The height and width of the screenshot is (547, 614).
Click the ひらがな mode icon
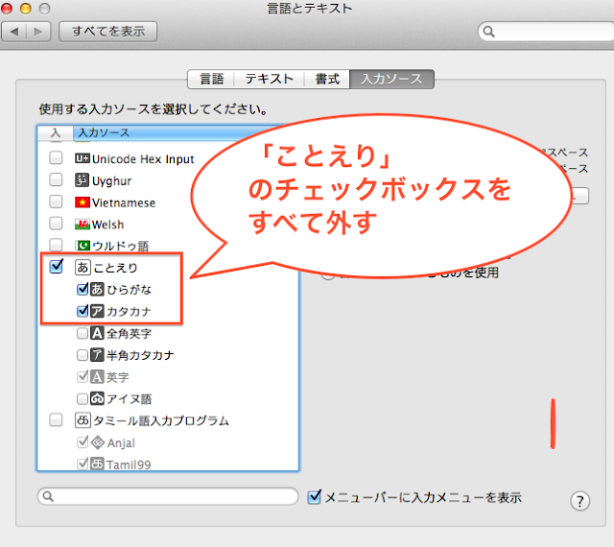tap(97, 290)
